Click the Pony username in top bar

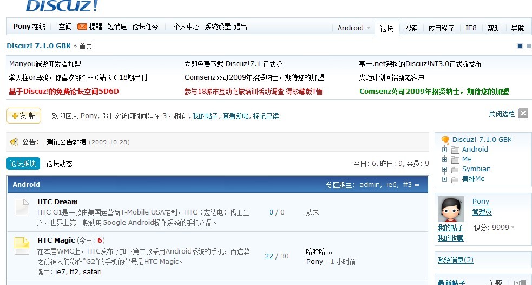[22, 27]
